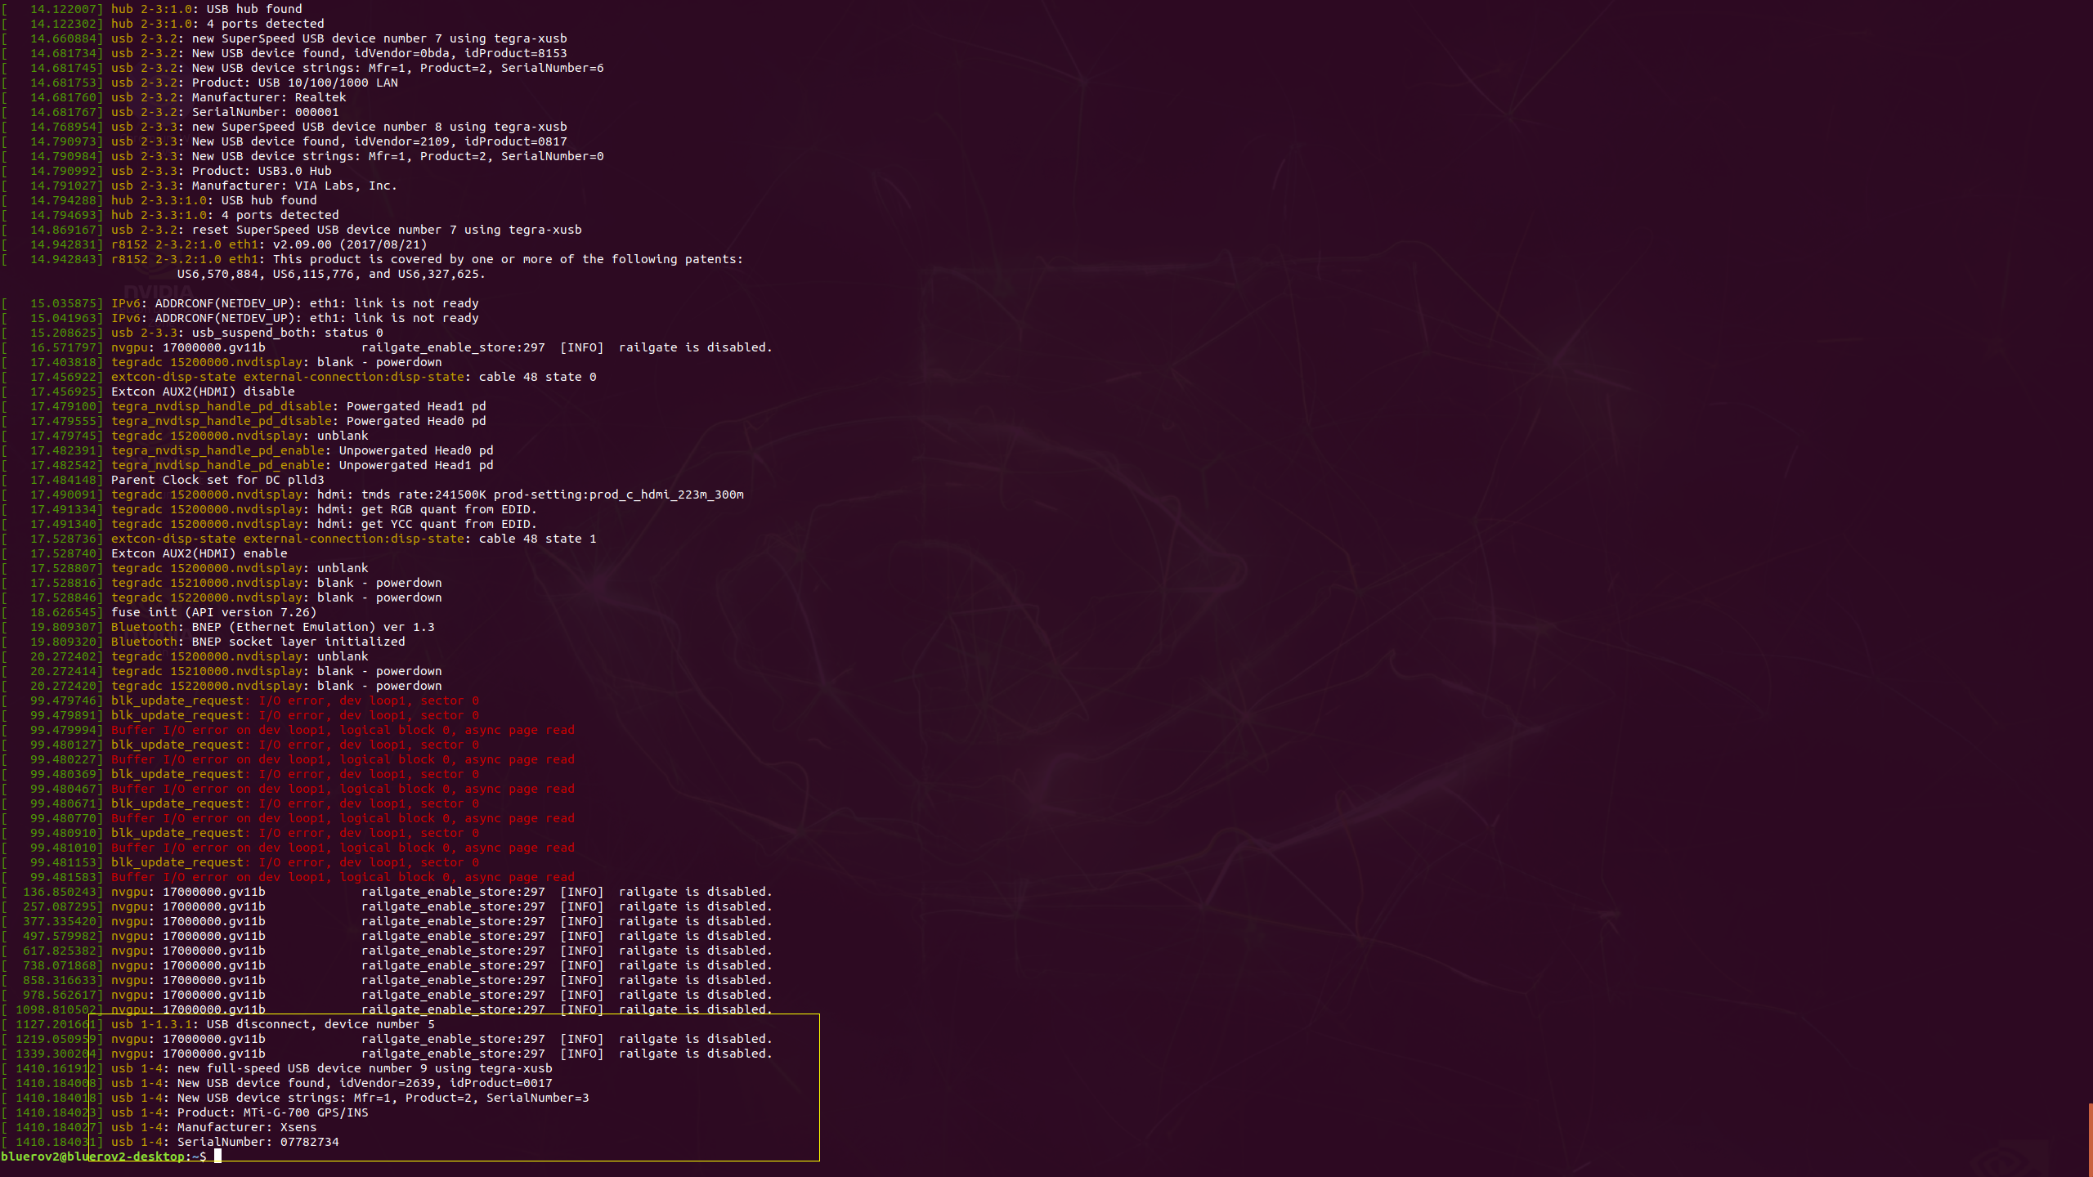Place cursor at the blinking terminal caret
2093x1177 pixels.
coord(217,1157)
